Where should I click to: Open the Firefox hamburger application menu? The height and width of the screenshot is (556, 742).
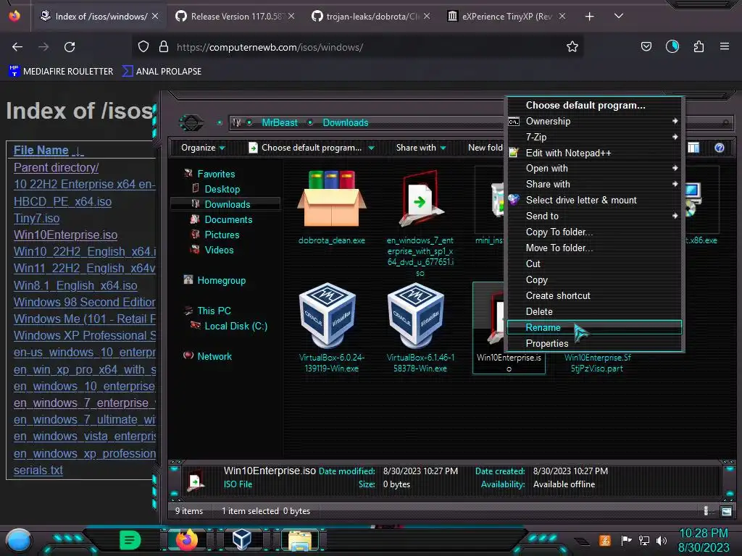(724, 46)
